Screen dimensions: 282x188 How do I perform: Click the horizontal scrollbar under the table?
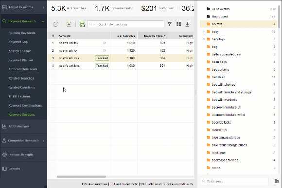coord(81,177)
